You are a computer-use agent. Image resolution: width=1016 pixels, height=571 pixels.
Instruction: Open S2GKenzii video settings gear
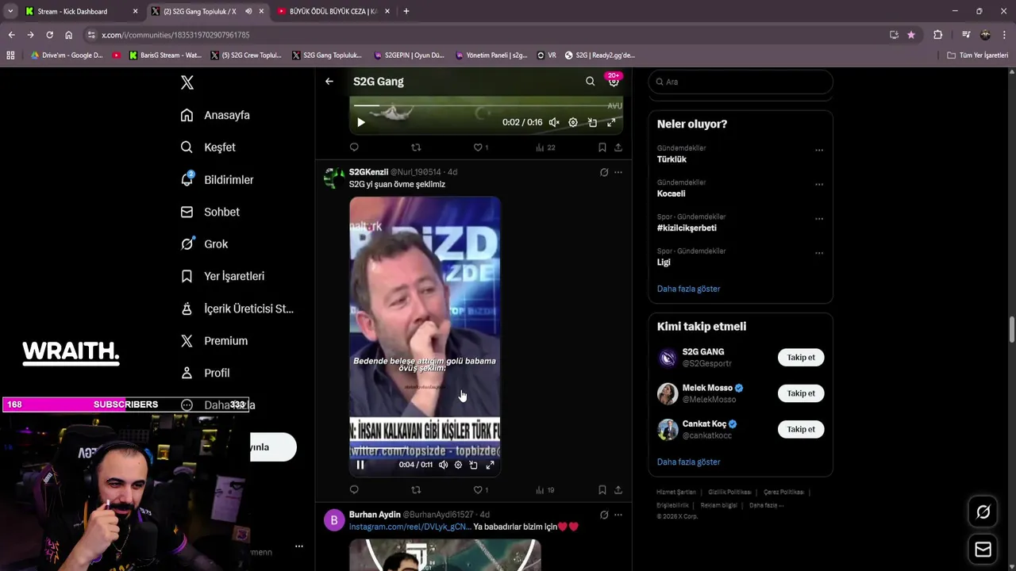(458, 465)
